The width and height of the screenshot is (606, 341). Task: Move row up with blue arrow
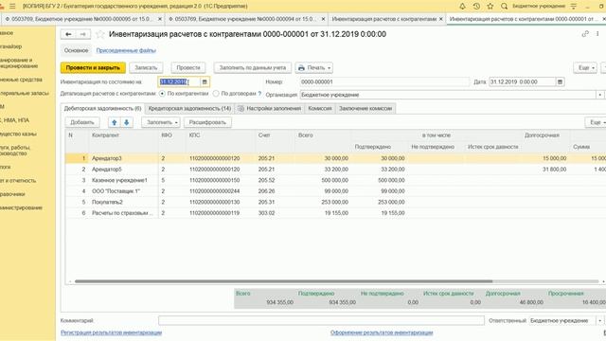[114, 122]
